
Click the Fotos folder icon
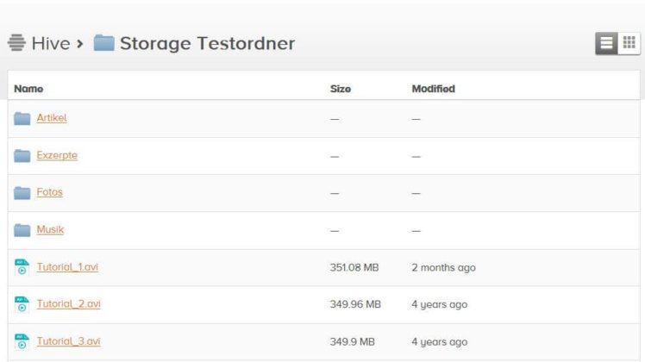click(22, 192)
